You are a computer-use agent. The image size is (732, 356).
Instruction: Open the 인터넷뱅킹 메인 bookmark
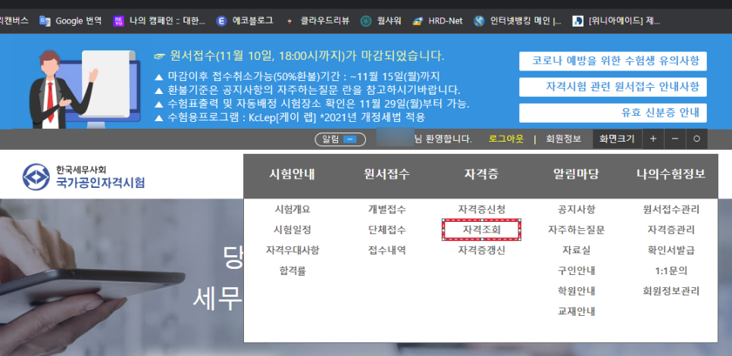[518, 20]
